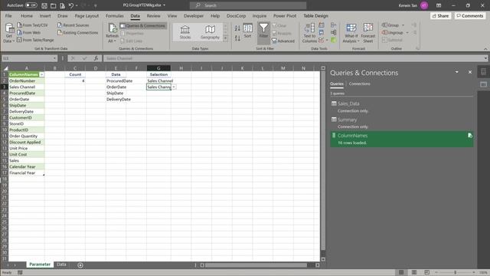Open What-If Analysis menu
This screenshot has width=490, height=276.
click(351, 33)
